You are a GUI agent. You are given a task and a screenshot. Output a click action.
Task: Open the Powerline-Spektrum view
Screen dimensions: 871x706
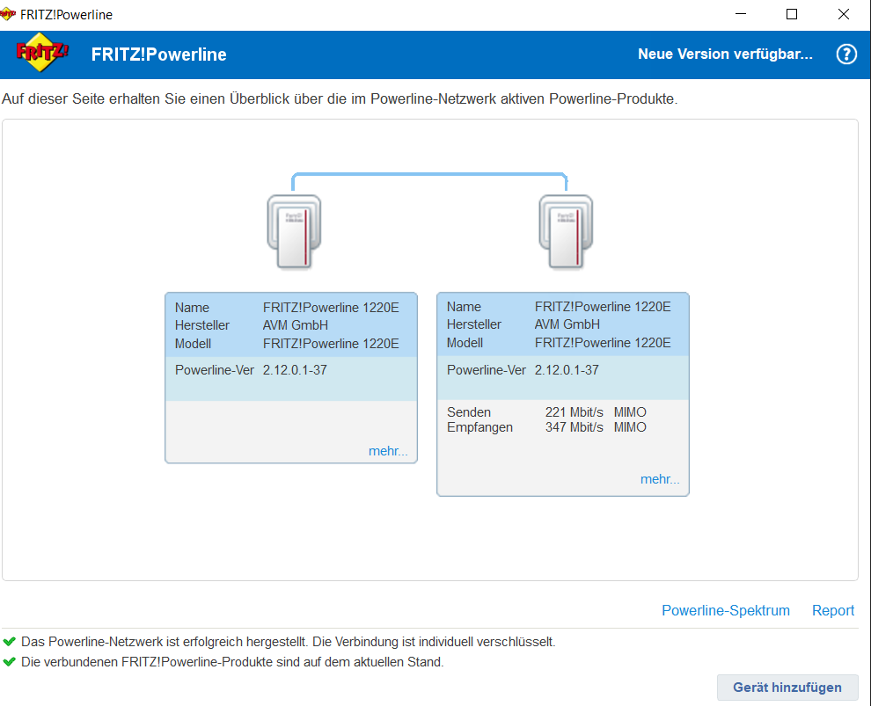[726, 610]
